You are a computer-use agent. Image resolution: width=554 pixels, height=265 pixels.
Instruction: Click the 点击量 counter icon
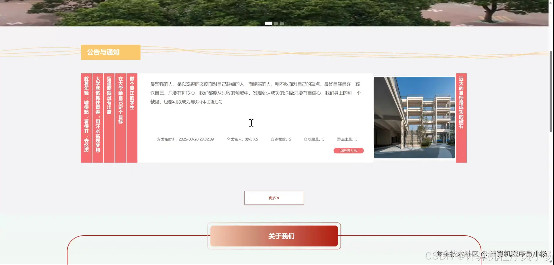338,139
